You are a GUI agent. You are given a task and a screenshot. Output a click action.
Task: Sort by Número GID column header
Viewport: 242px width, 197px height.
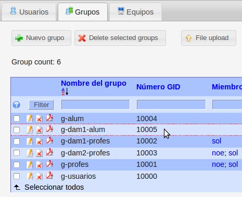tap(158, 87)
